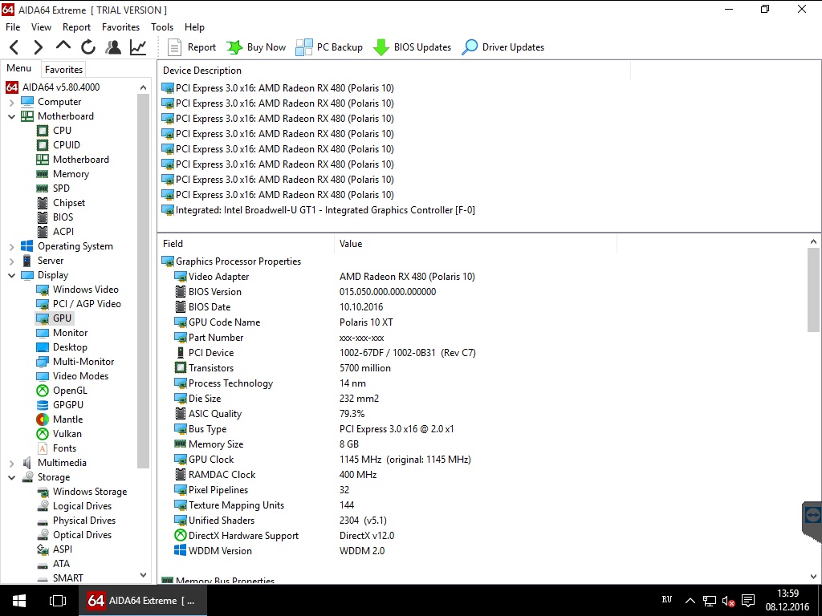822x616 pixels.
Task: Expand the Multimedia tree node
Action: click(11, 463)
